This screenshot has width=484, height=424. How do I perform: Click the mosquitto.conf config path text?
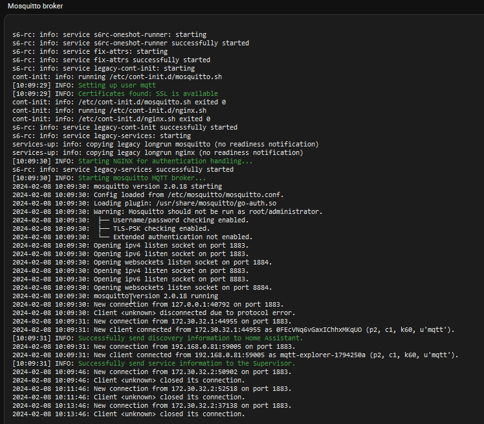225,195
